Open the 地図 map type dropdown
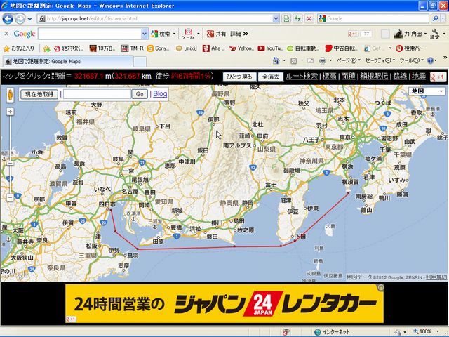449x337 pixels. click(x=427, y=91)
